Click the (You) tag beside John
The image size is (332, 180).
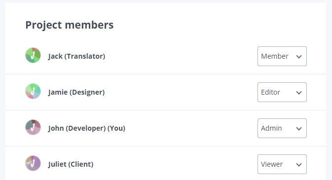116,128
